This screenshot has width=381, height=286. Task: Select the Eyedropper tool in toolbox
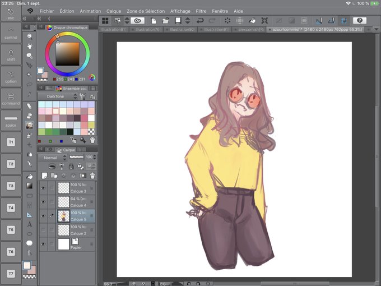pyautogui.click(x=29, y=94)
